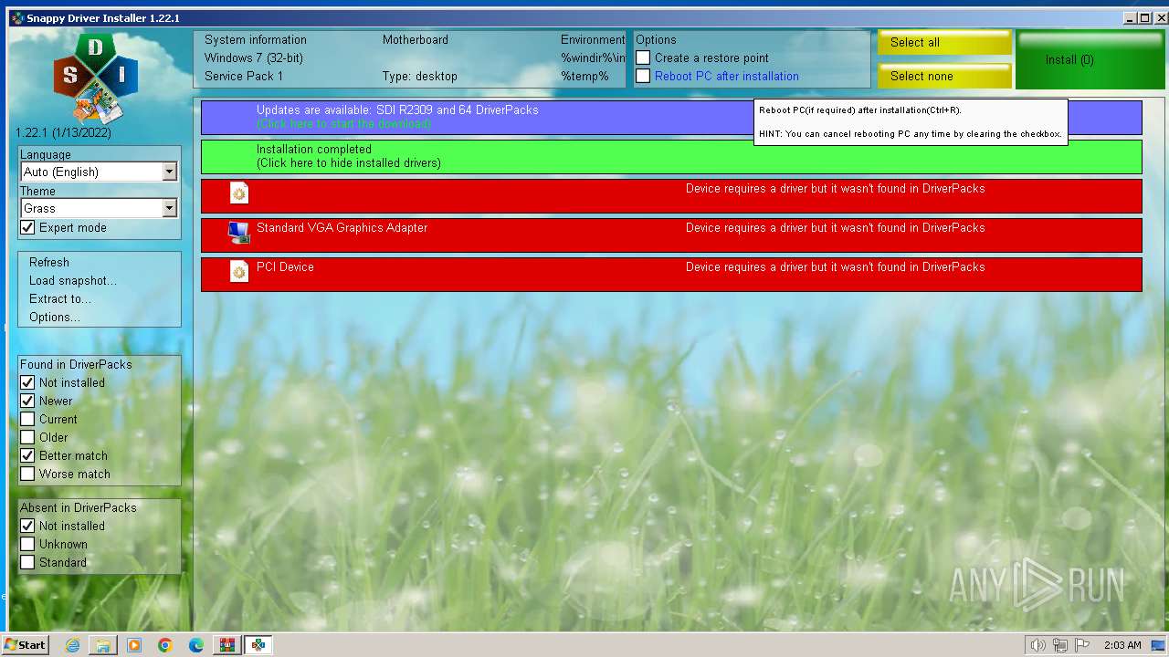Launch Windows Media Player from taskbar

pos(134,645)
